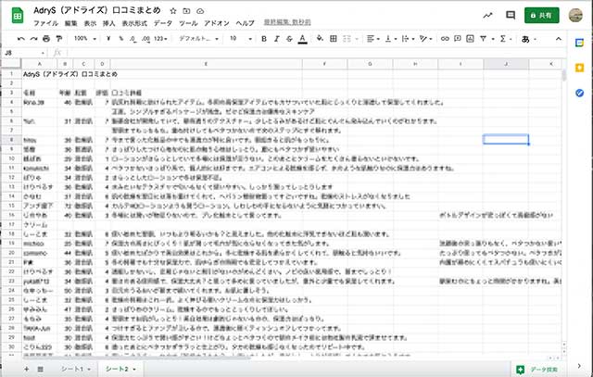This screenshot has height=377, width=593.
Task: Star the document title
Action: pos(173,11)
